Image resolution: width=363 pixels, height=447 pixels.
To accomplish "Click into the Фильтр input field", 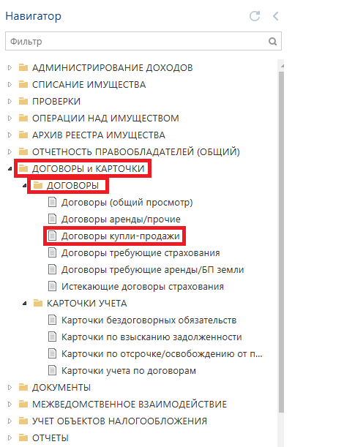I will (137, 42).
